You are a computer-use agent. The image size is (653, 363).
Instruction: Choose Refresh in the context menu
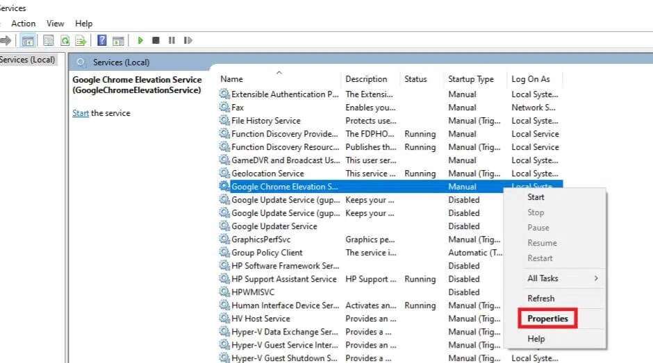540,298
